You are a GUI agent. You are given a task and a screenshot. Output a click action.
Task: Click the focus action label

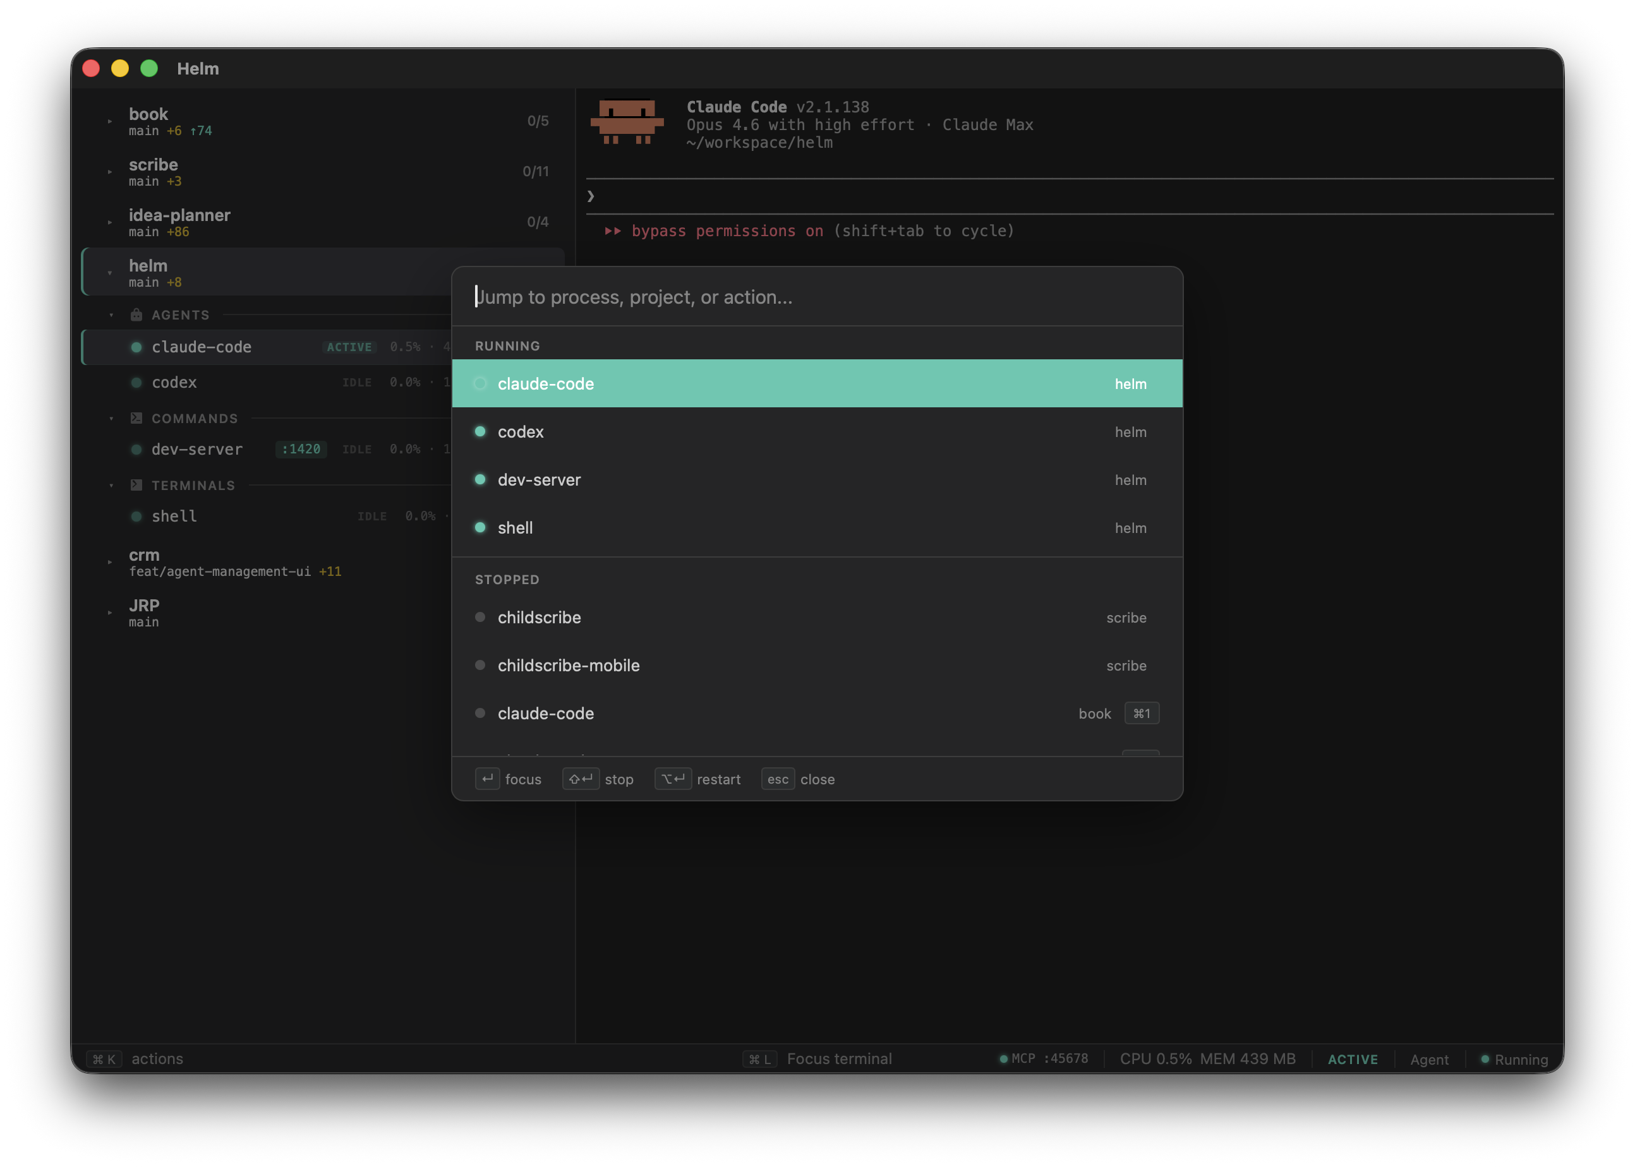tap(523, 779)
